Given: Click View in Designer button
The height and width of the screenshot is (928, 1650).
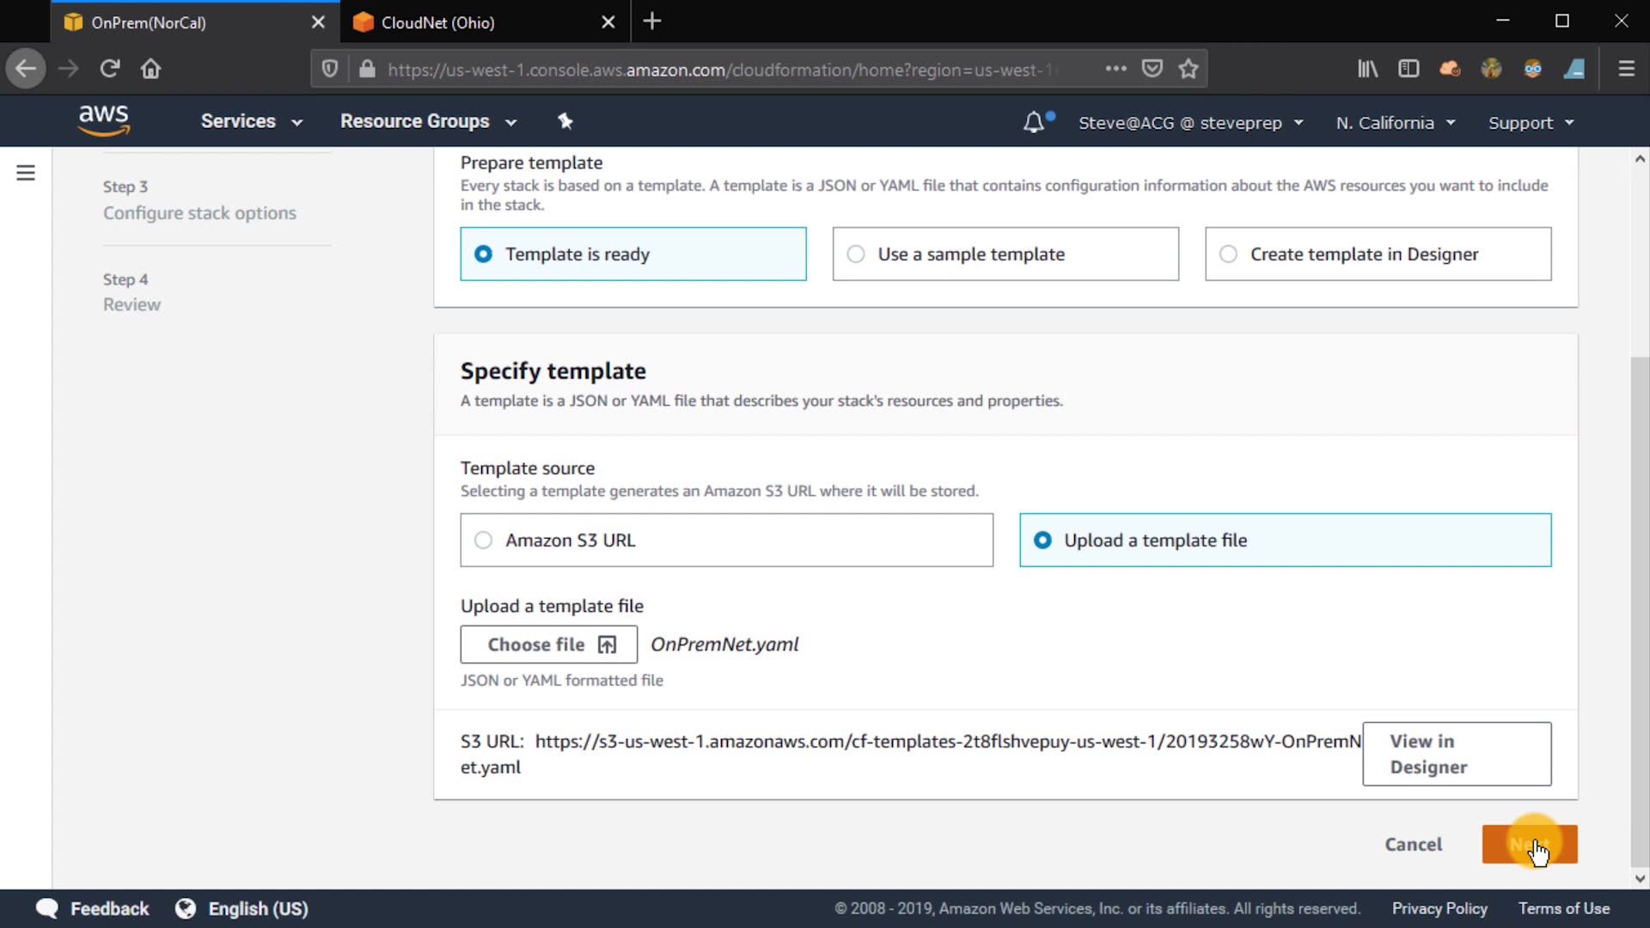Looking at the screenshot, I should [x=1456, y=754].
